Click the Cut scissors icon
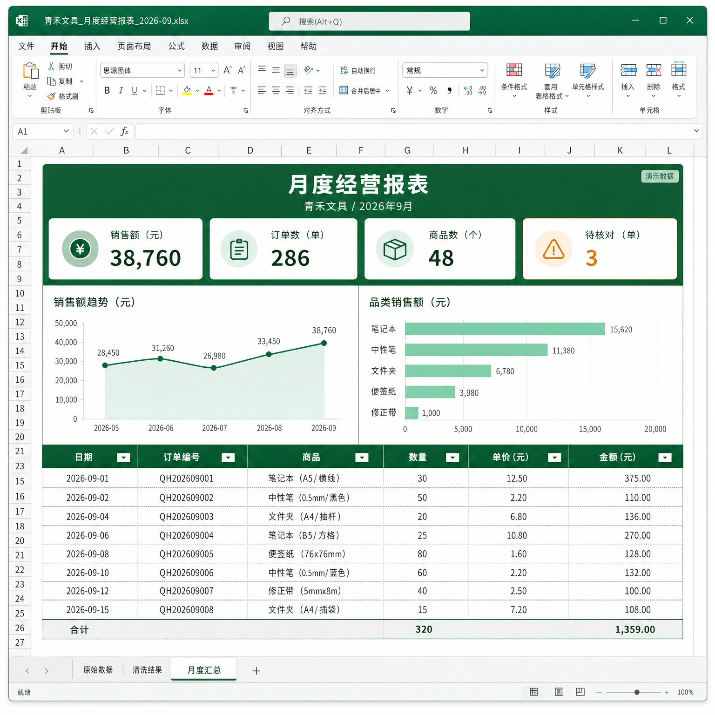This screenshot has width=715, height=715. tap(51, 66)
